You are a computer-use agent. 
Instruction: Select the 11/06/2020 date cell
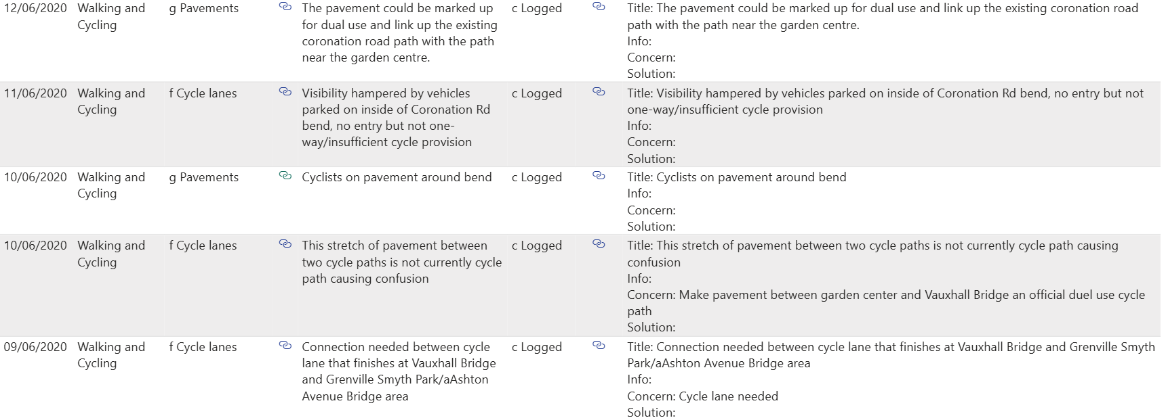pos(35,93)
